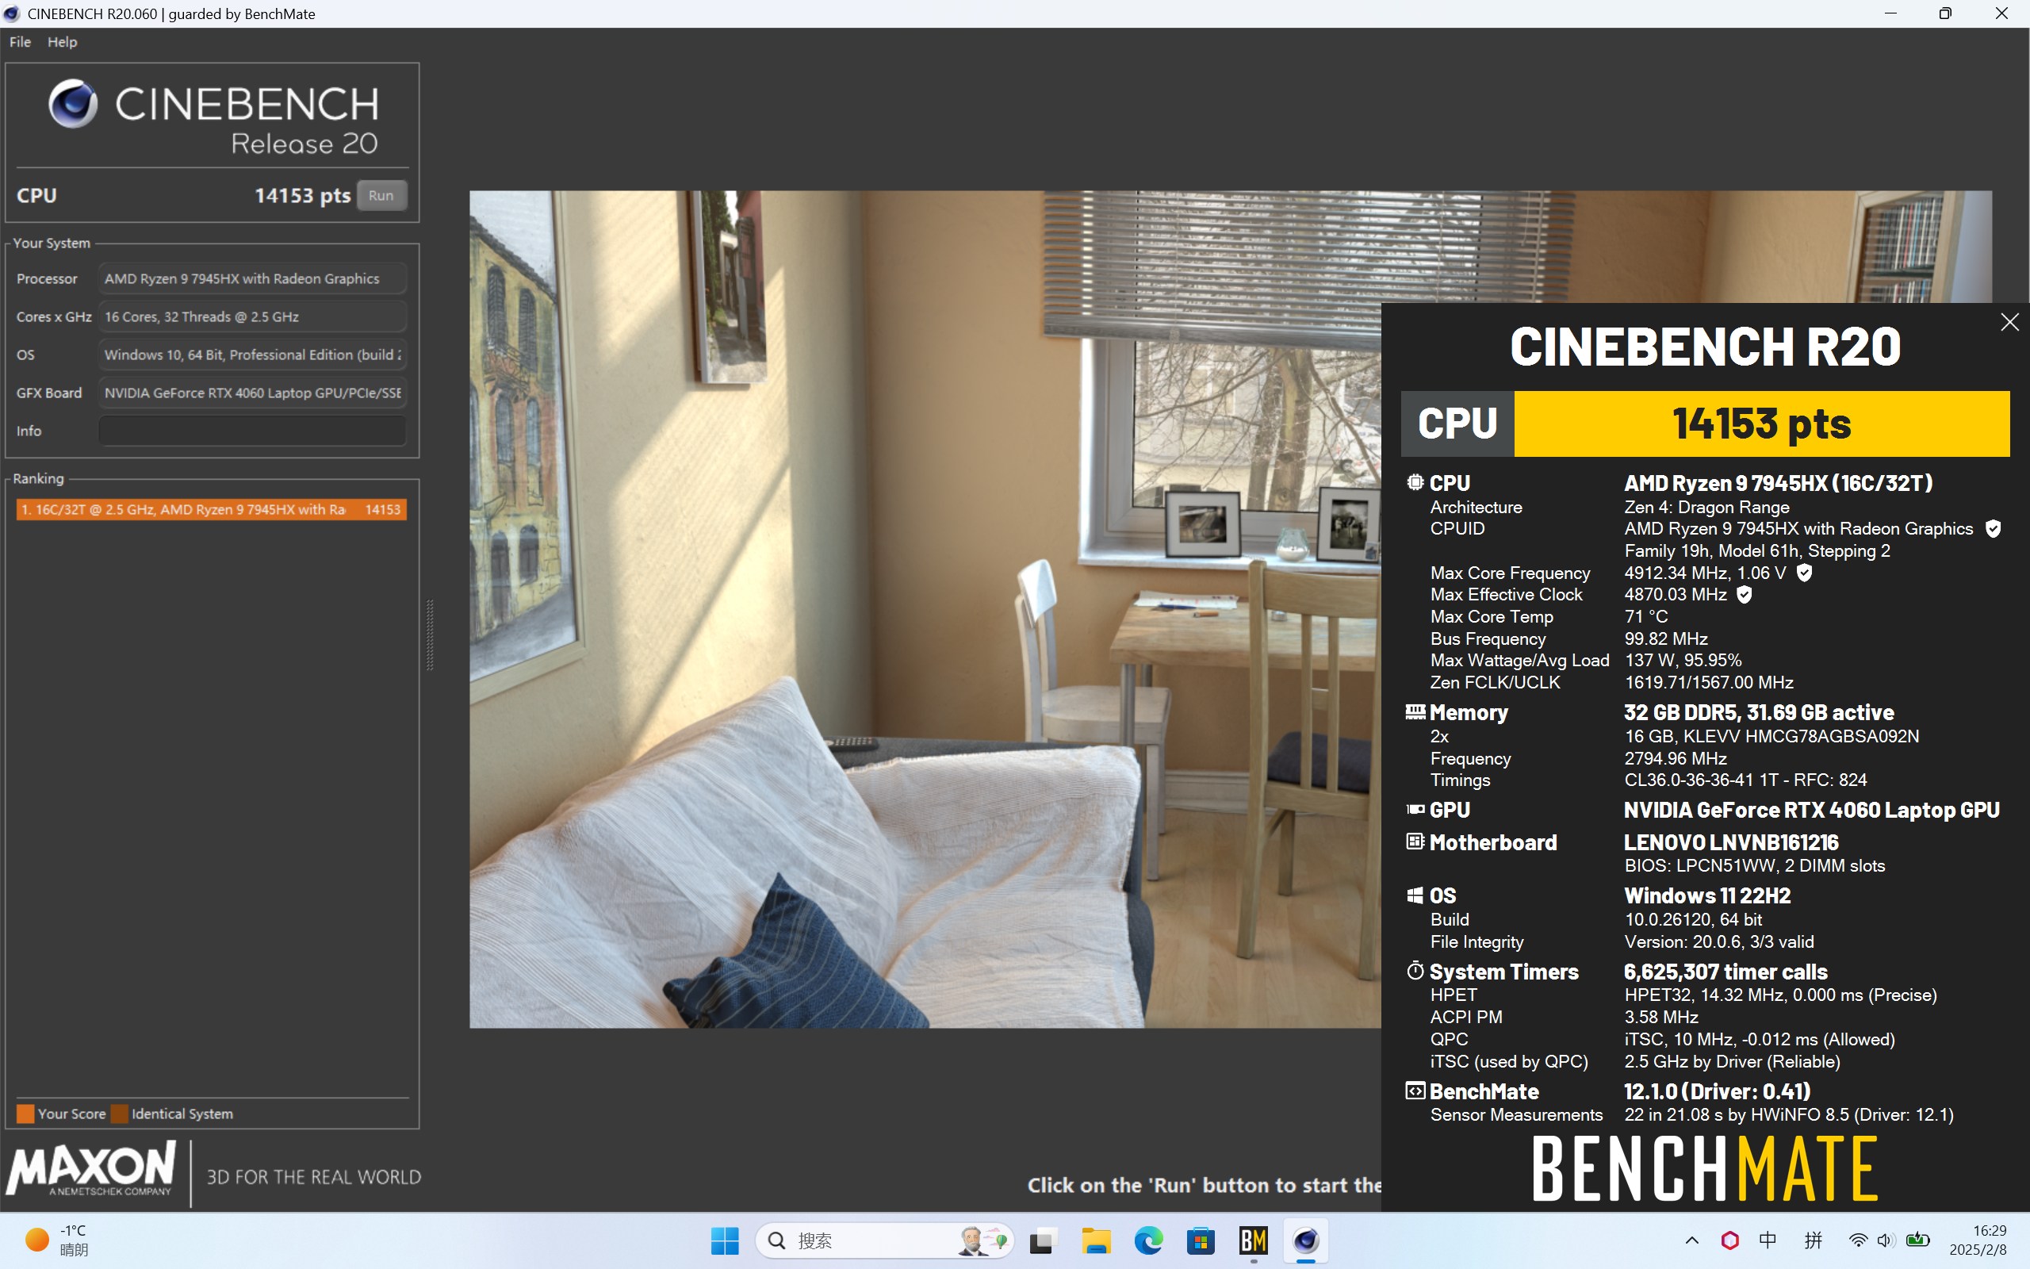Image resolution: width=2030 pixels, height=1269 pixels.
Task: Select the 16C/32T ranking entry
Action: (x=212, y=509)
